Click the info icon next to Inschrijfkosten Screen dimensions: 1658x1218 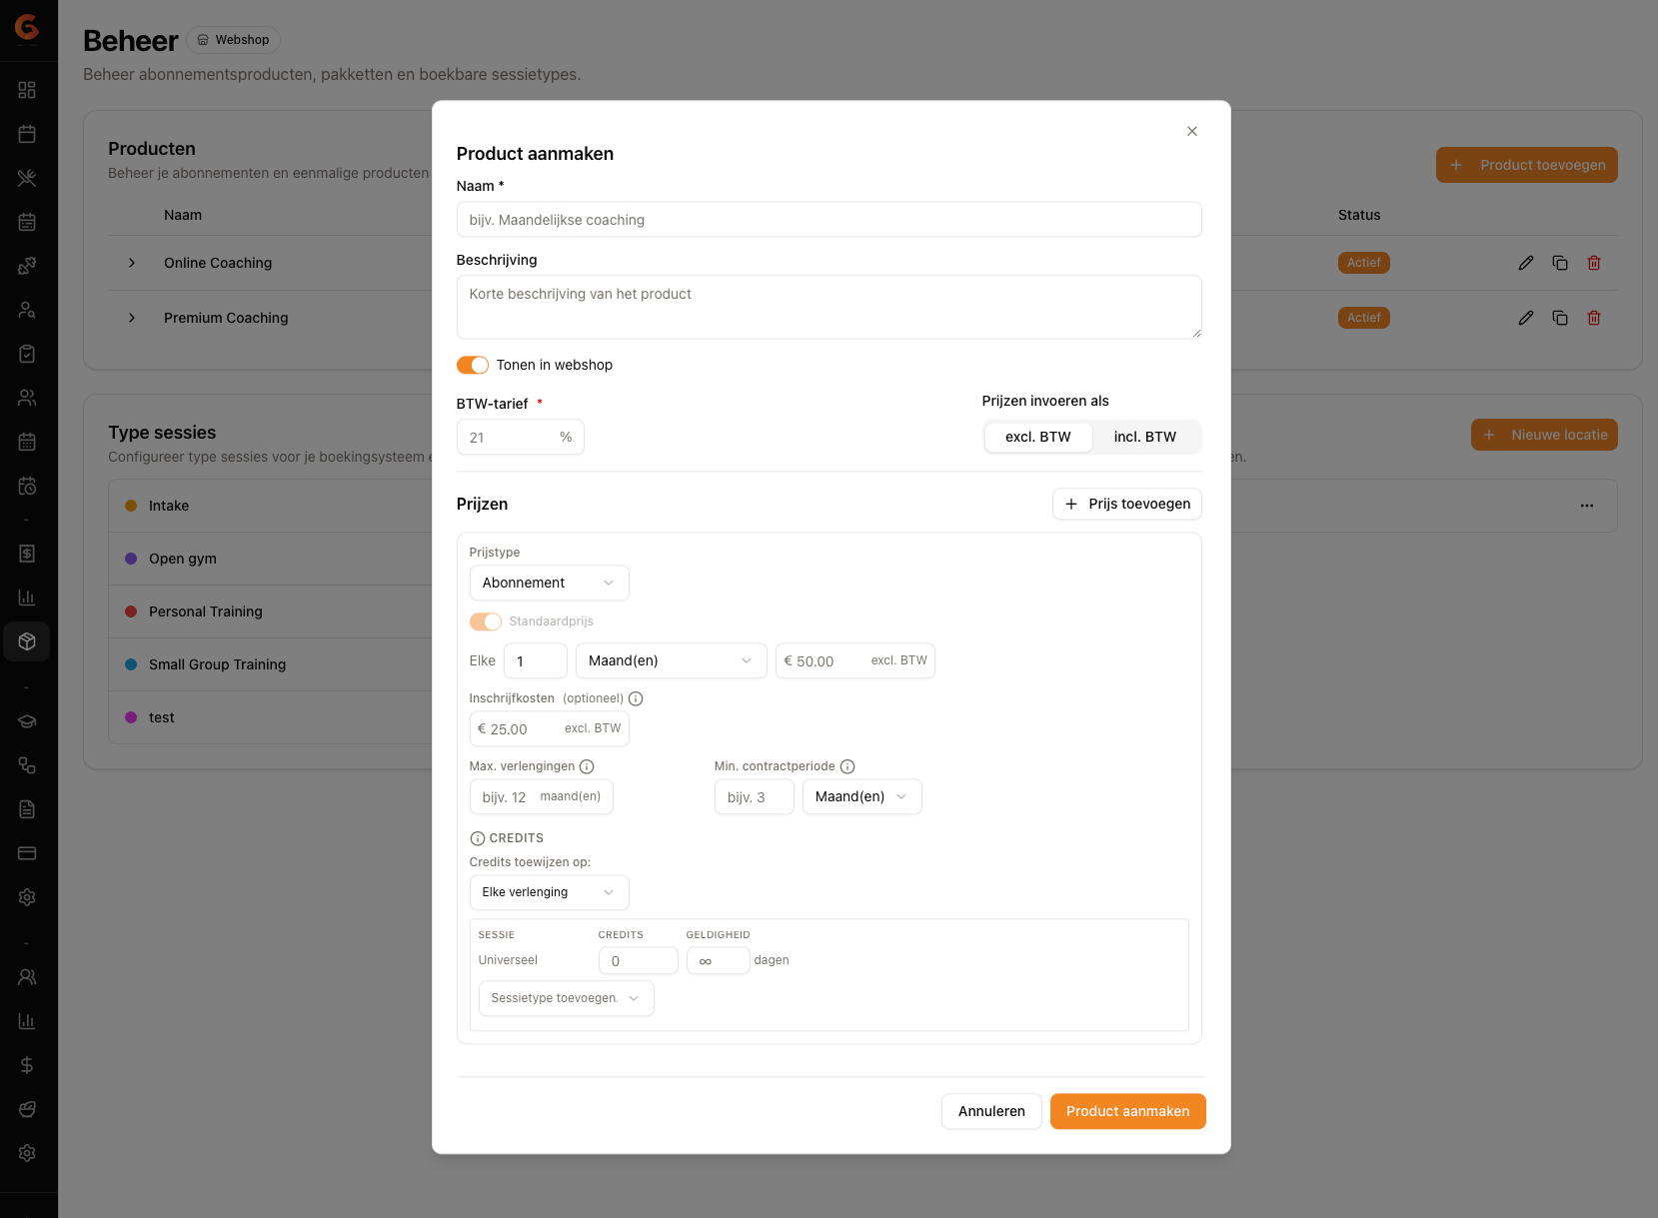tap(636, 698)
